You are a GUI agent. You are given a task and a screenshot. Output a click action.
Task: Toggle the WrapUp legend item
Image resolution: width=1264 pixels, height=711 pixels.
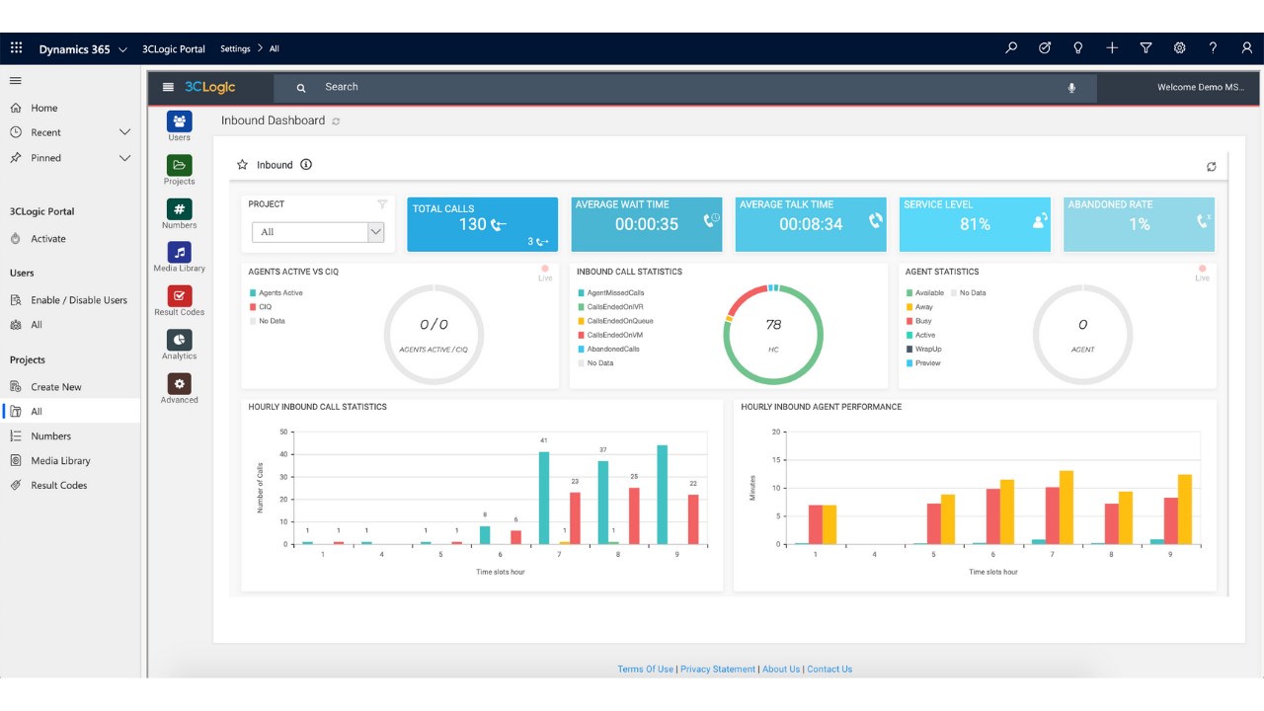pos(924,350)
